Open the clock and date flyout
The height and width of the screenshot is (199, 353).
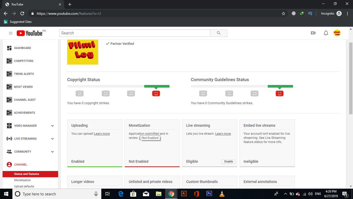pos(331,194)
